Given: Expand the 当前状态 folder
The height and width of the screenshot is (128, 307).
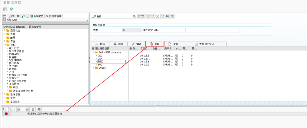Looking at the screenshot, I should click(x=5, y=30).
